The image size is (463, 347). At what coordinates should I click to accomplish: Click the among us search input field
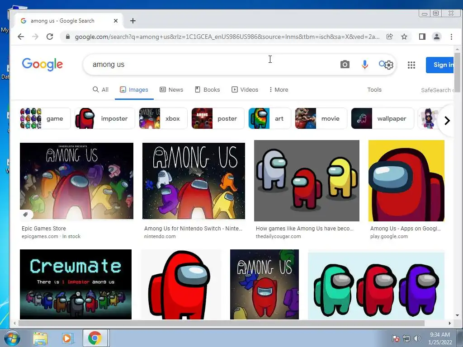click(x=213, y=64)
